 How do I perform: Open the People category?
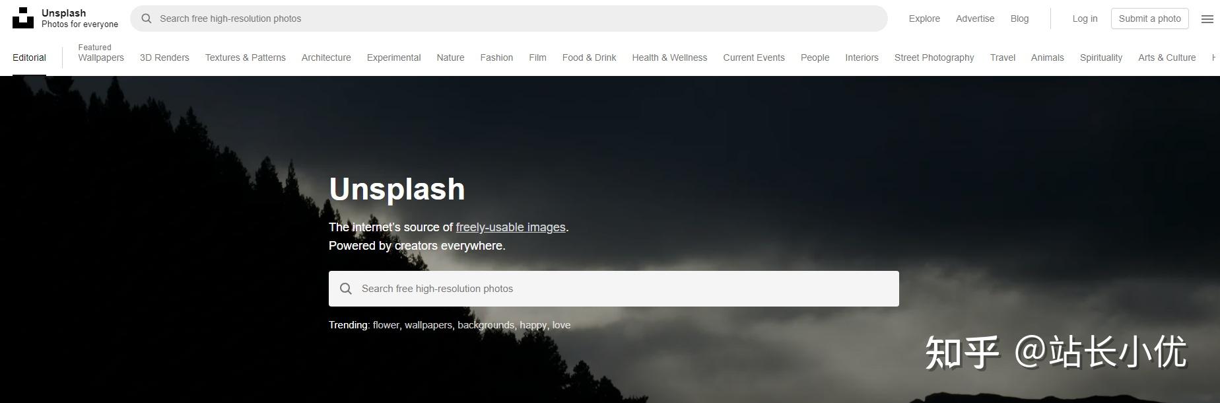815,57
